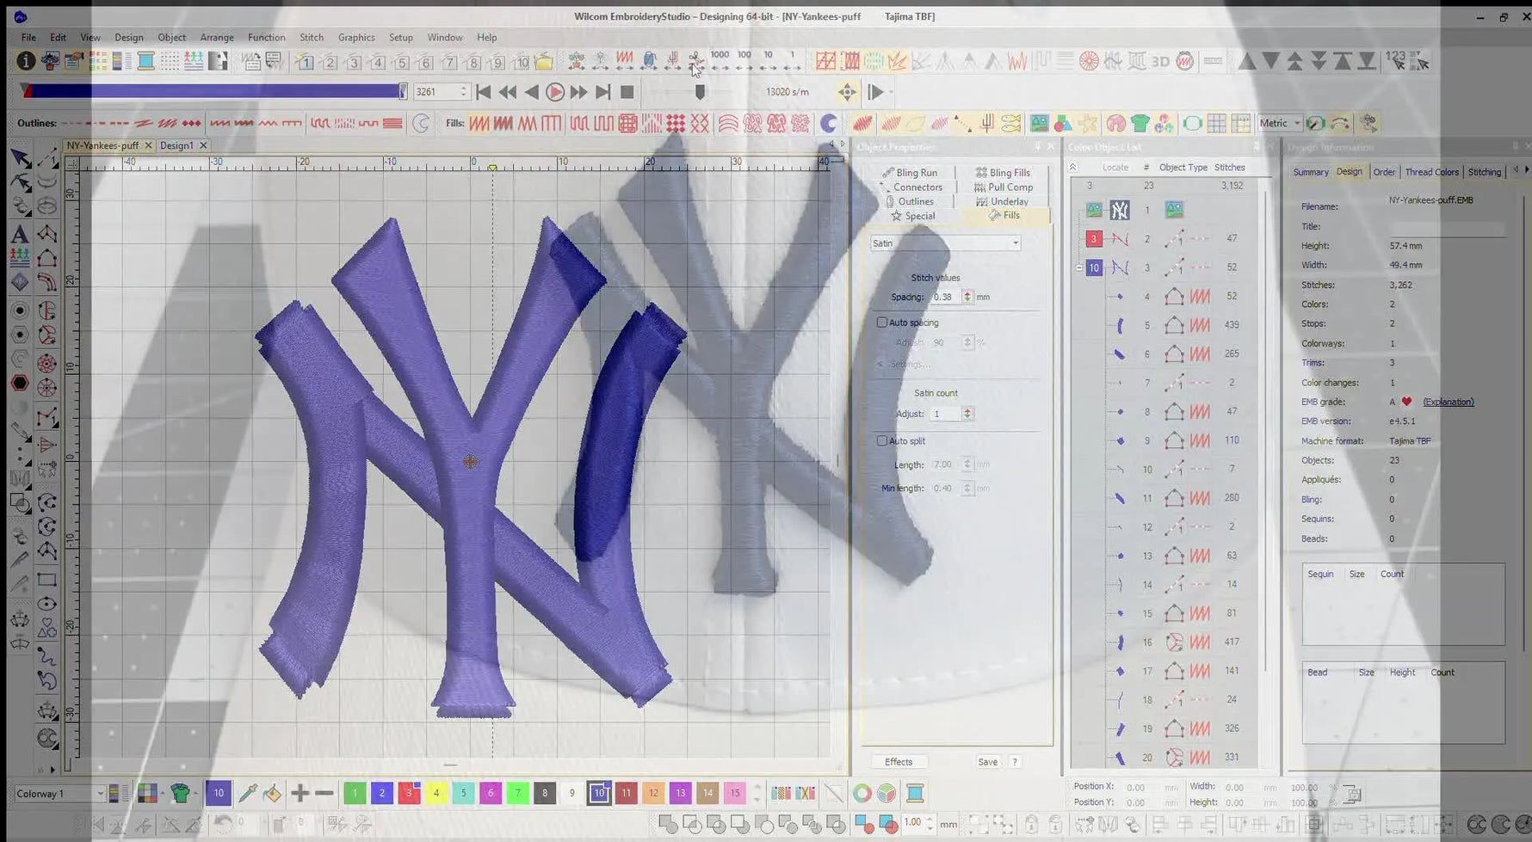Click the Design Information icon

pos(26,61)
